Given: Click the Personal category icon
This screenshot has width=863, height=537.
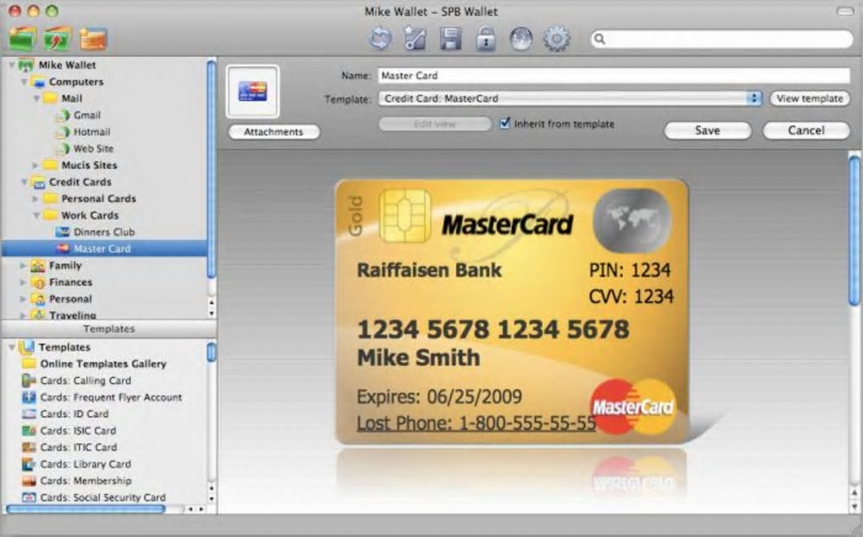Looking at the screenshot, I should (38, 299).
